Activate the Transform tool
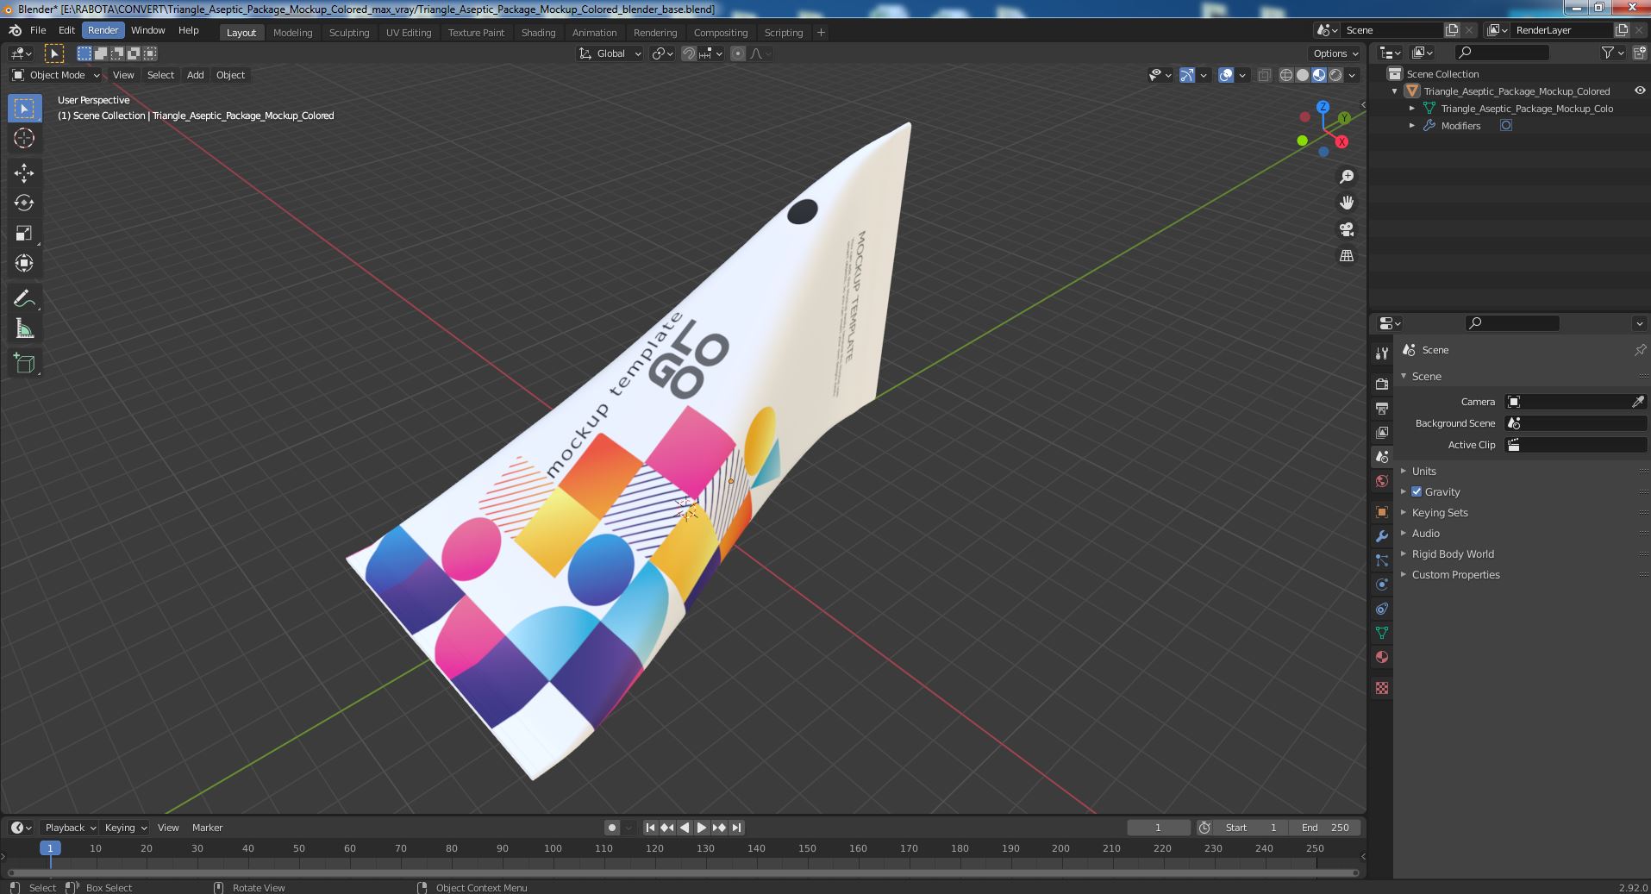1651x894 pixels. (24, 264)
